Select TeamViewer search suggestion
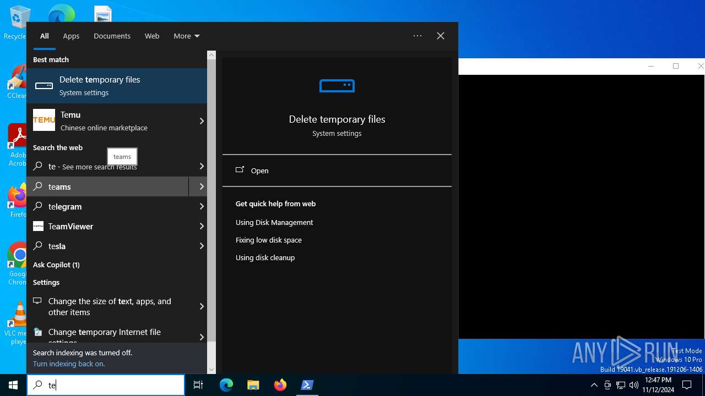Screen dimensions: 705x396 [107, 226]
